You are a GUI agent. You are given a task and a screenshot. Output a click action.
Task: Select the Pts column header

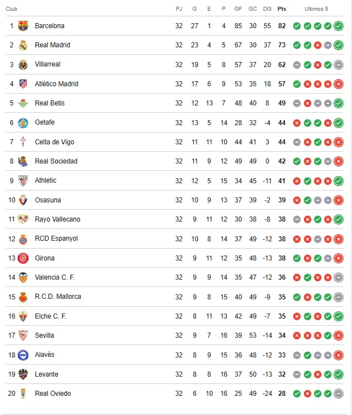point(282,9)
